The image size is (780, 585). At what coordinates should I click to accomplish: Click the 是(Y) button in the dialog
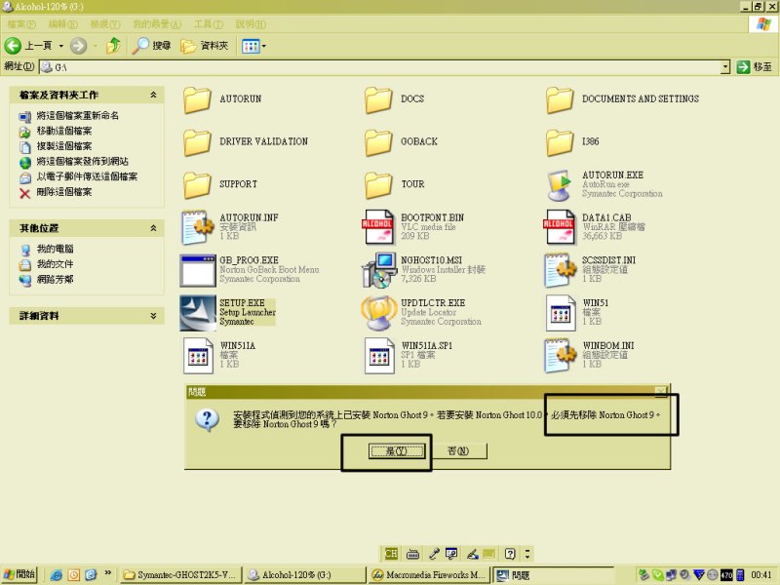(x=397, y=451)
